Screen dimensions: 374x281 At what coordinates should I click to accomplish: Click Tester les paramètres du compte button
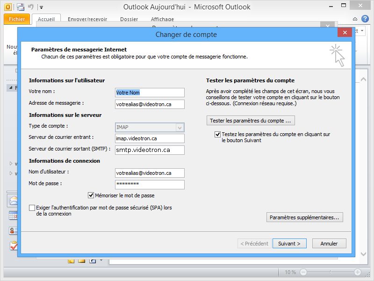[251, 121]
